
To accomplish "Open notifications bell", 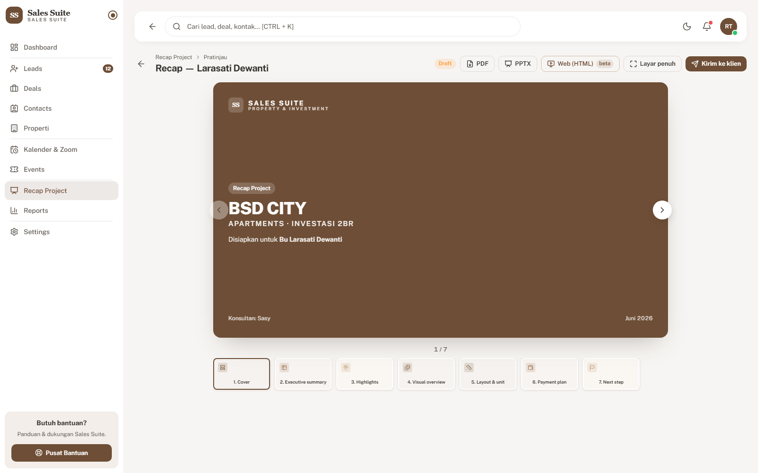I will point(707,26).
